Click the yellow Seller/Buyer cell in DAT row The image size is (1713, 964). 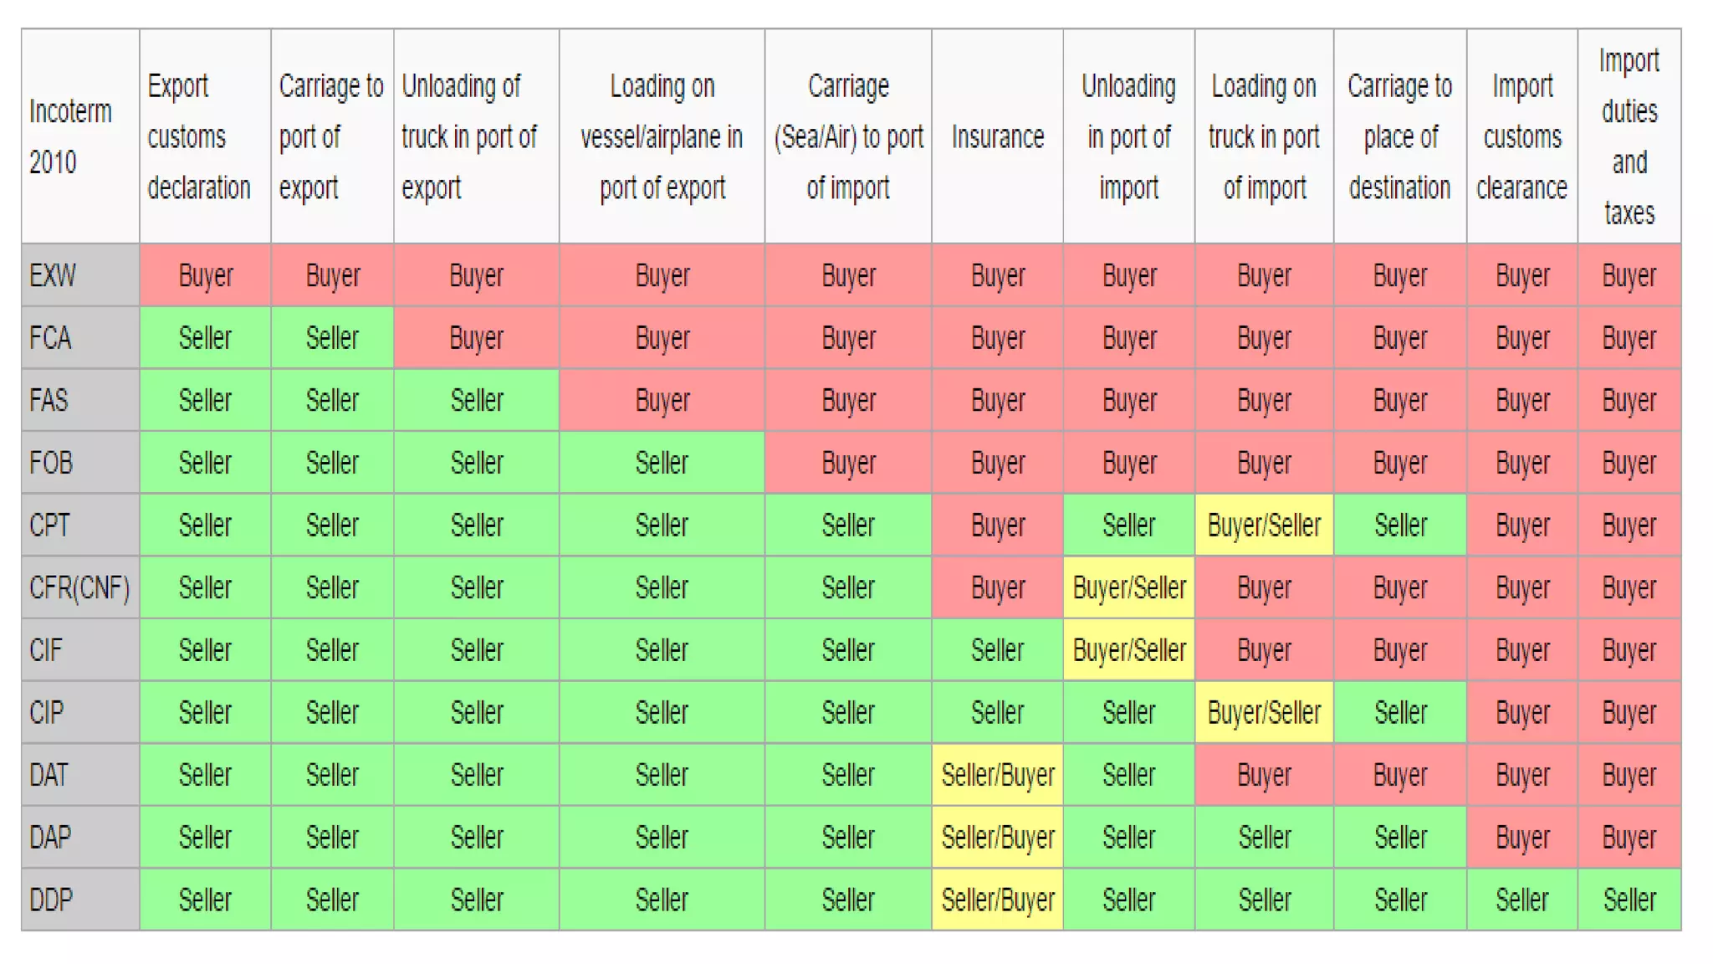tap(998, 775)
